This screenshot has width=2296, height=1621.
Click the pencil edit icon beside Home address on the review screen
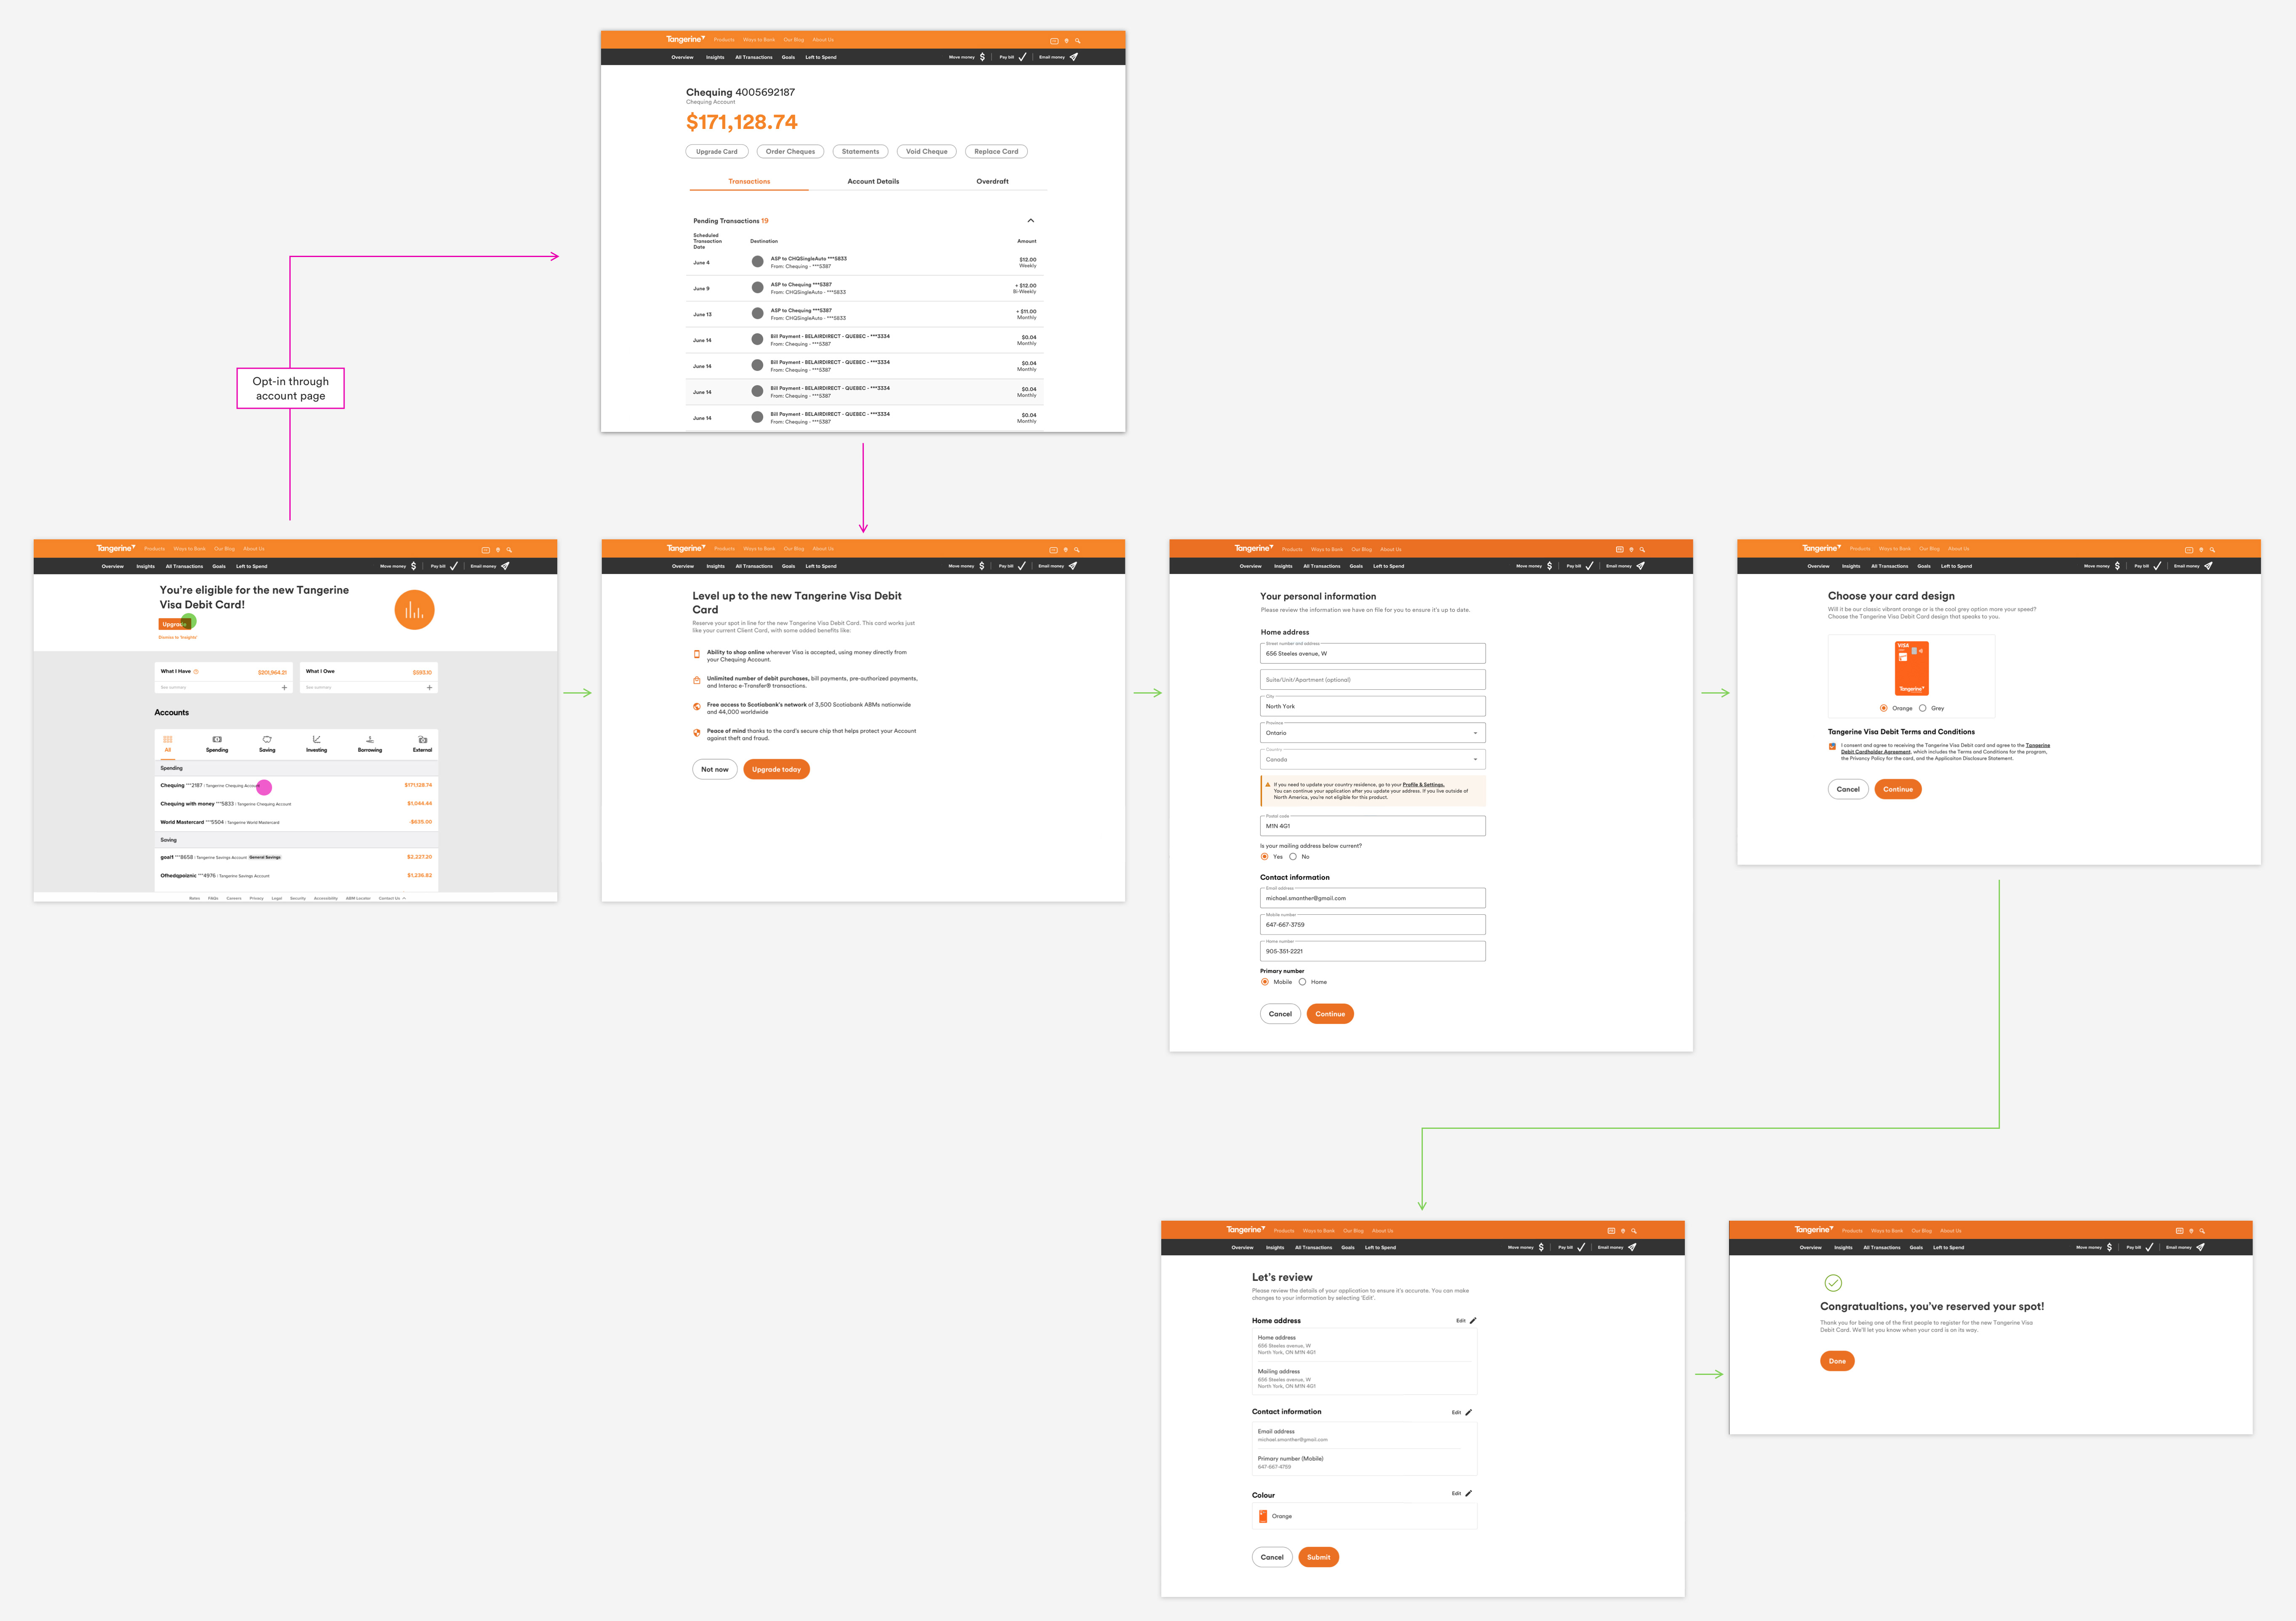1472,1321
